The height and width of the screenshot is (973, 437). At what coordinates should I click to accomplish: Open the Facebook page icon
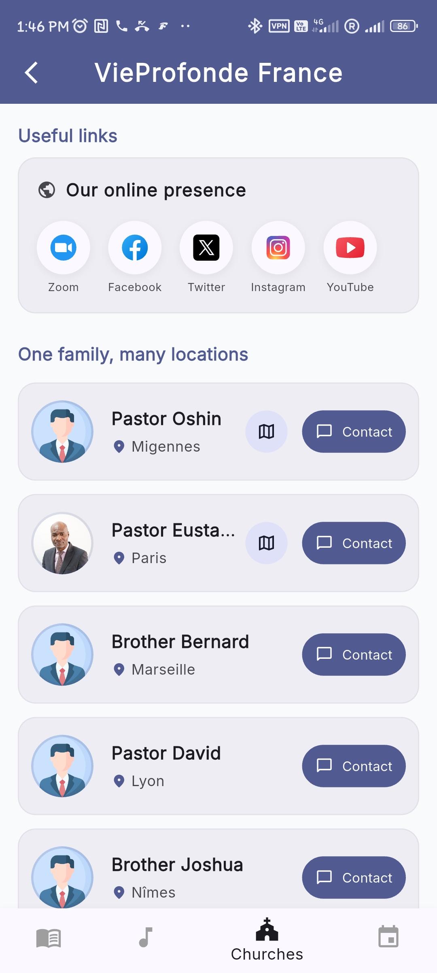(135, 248)
